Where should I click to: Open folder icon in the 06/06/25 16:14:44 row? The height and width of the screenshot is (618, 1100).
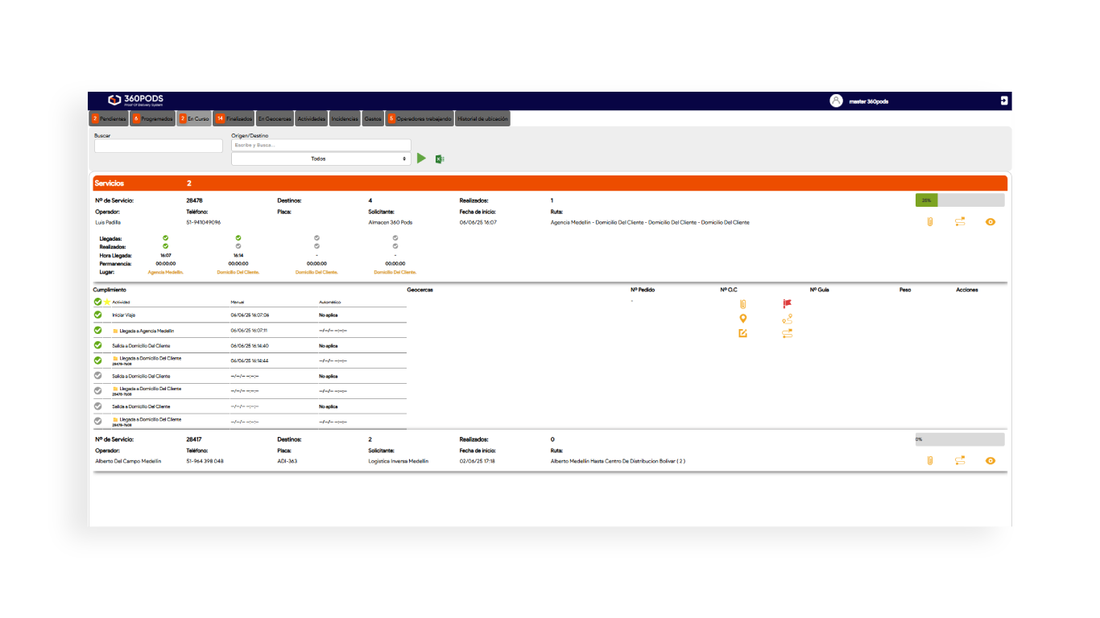(115, 359)
